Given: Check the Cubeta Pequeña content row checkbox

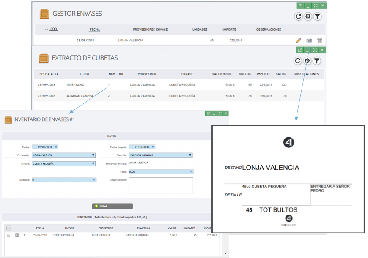Looking at the screenshot, I should point(8,235).
